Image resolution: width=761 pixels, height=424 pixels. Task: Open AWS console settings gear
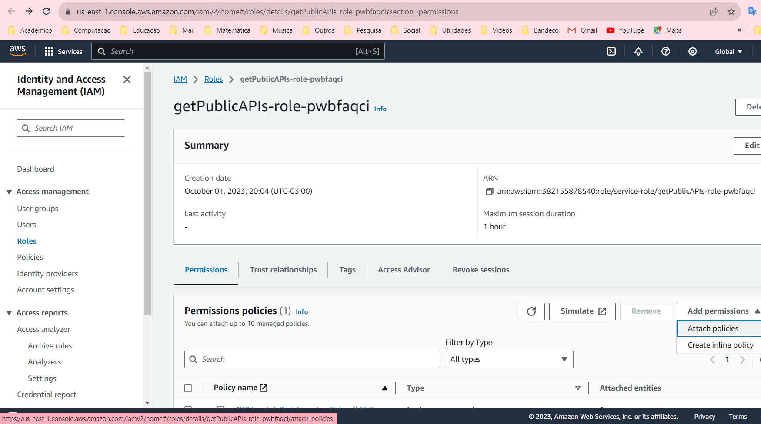point(693,51)
